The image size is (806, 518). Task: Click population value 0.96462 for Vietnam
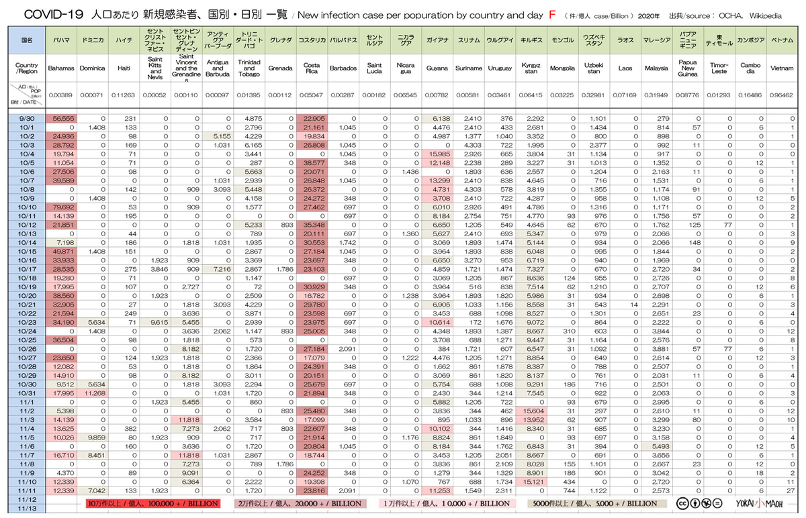782,96
